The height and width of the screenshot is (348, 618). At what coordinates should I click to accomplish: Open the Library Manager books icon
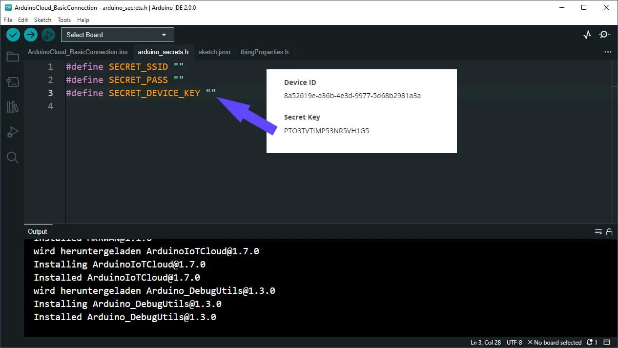coord(13,107)
